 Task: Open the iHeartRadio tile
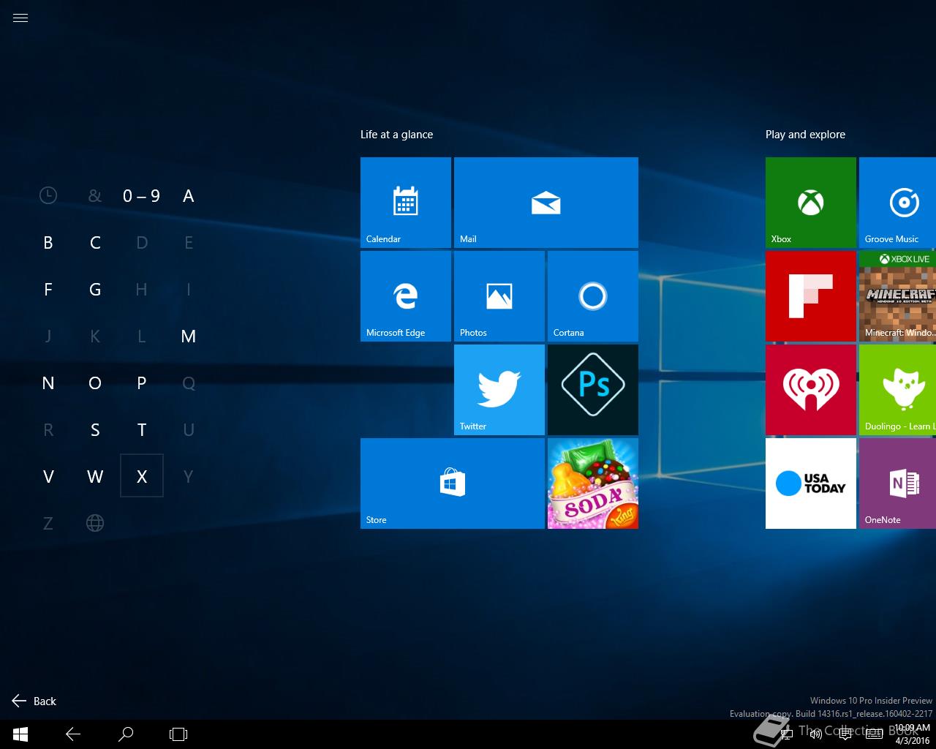click(811, 390)
